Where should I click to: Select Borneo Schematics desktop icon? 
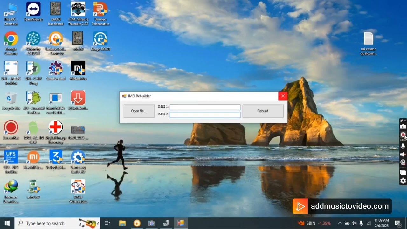coord(100,14)
